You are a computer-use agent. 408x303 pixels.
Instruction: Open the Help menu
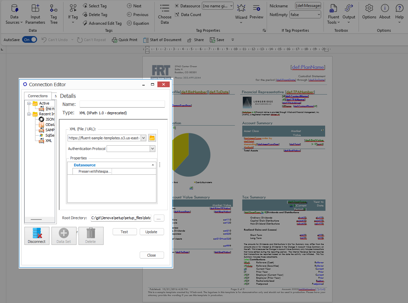click(x=400, y=14)
